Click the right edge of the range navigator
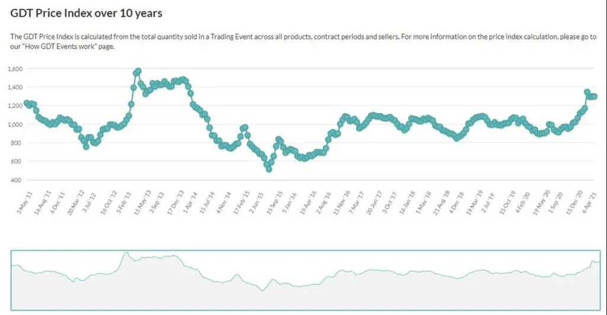The width and height of the screenshot is (607, 315). point(600,280)
